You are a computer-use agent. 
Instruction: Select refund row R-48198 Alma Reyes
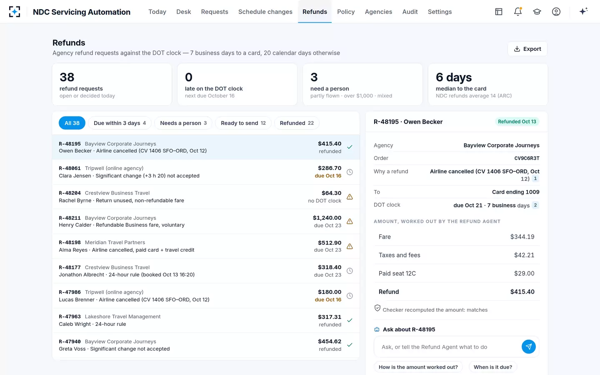tap(206, 246)
